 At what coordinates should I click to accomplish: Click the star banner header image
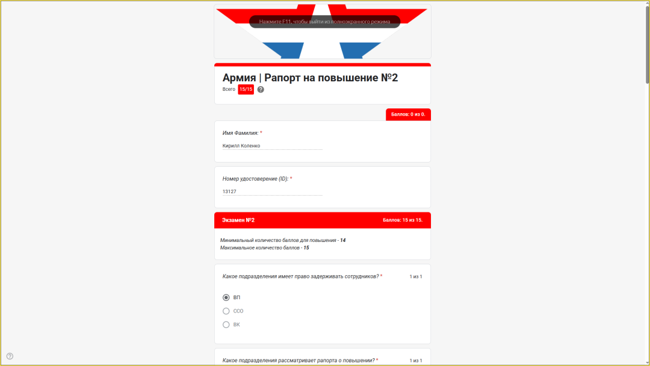click(x=323, y=31)
